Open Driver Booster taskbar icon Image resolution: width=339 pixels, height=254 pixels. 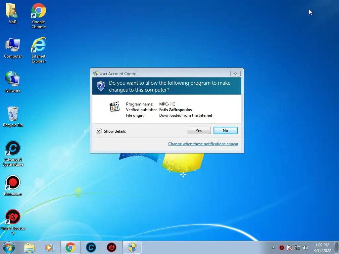tap(111, 247)
